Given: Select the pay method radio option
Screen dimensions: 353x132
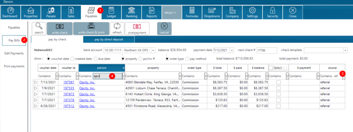Looking at the screenshot, I should (187, 59).
